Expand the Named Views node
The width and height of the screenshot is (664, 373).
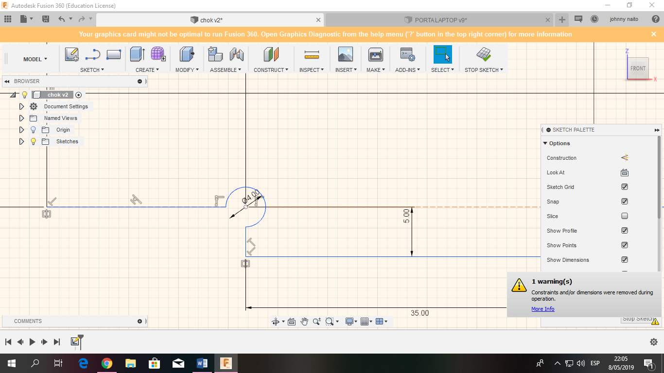pos(21,118)
